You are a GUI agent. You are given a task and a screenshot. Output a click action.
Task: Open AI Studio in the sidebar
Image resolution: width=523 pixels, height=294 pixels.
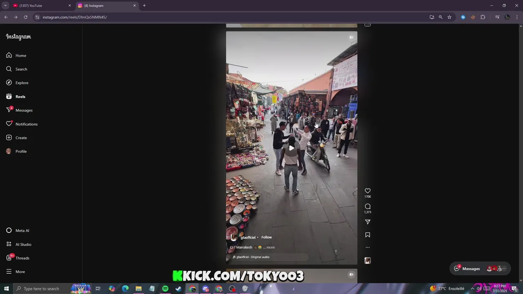coord(19,244)
